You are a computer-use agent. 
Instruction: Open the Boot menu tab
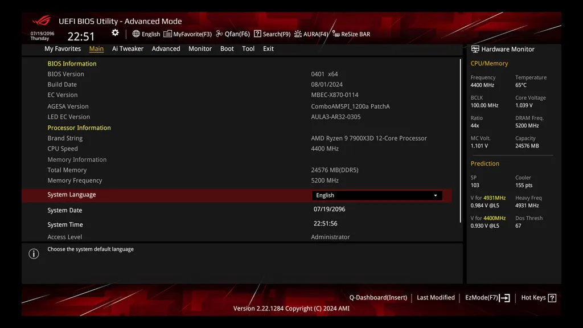pos(227,48)
